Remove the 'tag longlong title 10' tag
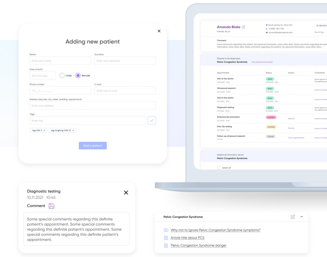 [x=73, y=131]
